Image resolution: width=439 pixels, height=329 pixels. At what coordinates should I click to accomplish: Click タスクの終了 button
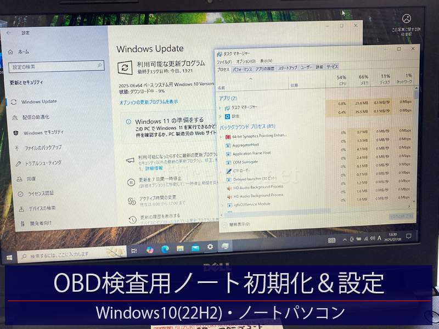(x=401, y=217)
